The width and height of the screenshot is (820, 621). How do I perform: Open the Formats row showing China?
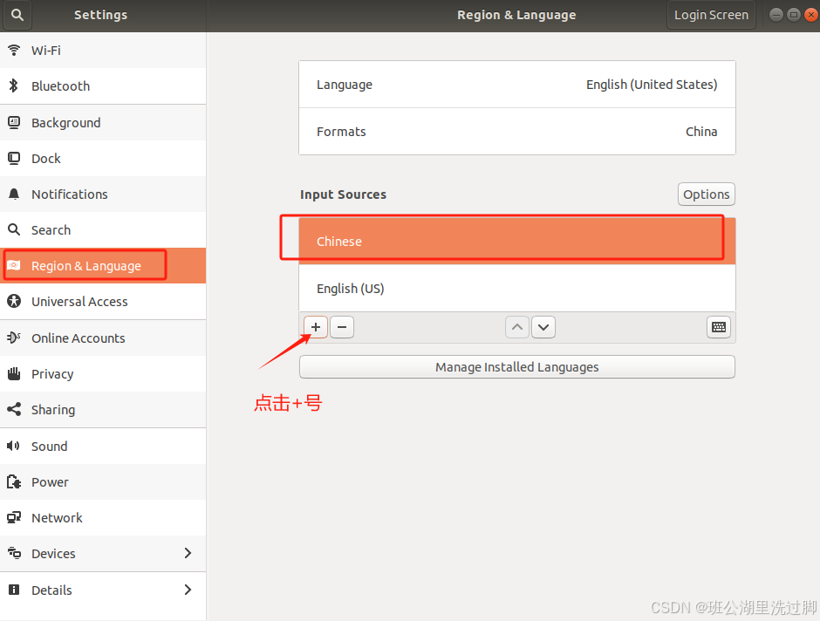point(517,132)
